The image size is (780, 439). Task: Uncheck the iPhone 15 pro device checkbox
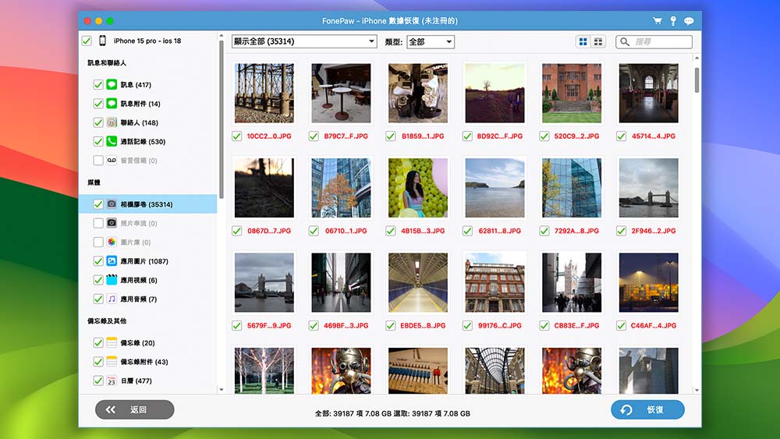[x=87, y=41]
